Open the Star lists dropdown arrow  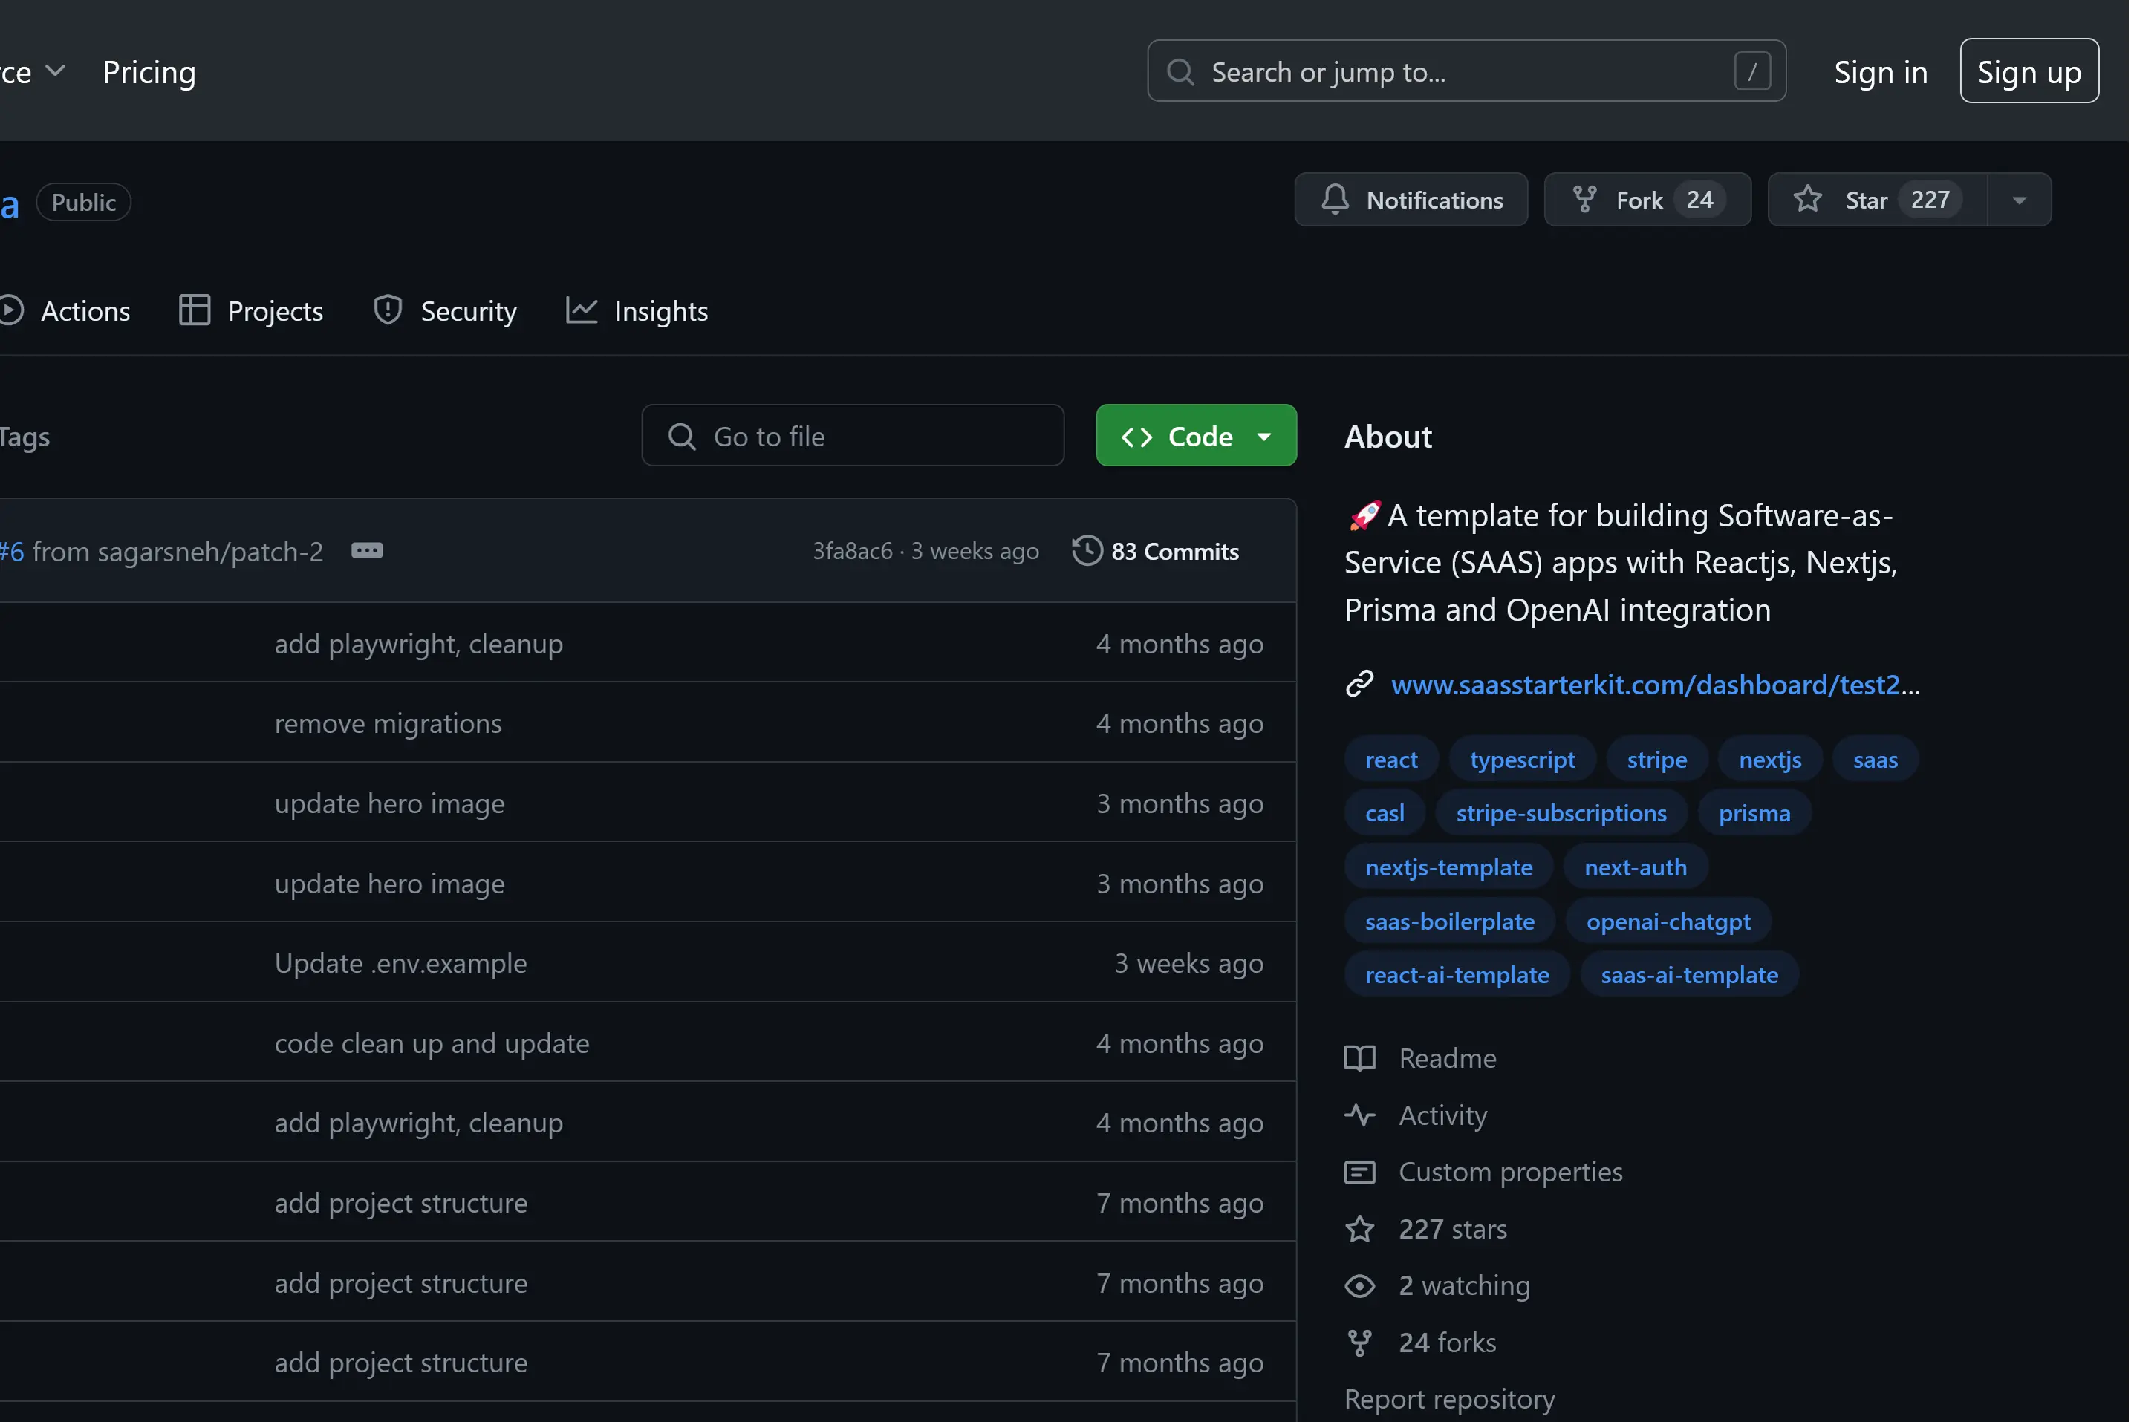coord(2019,200)
